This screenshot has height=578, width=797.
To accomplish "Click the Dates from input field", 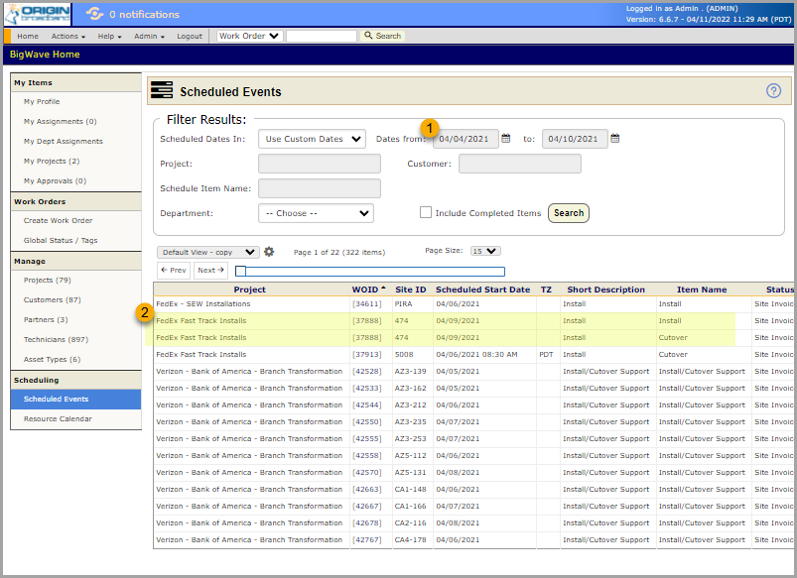I will 465,139.
